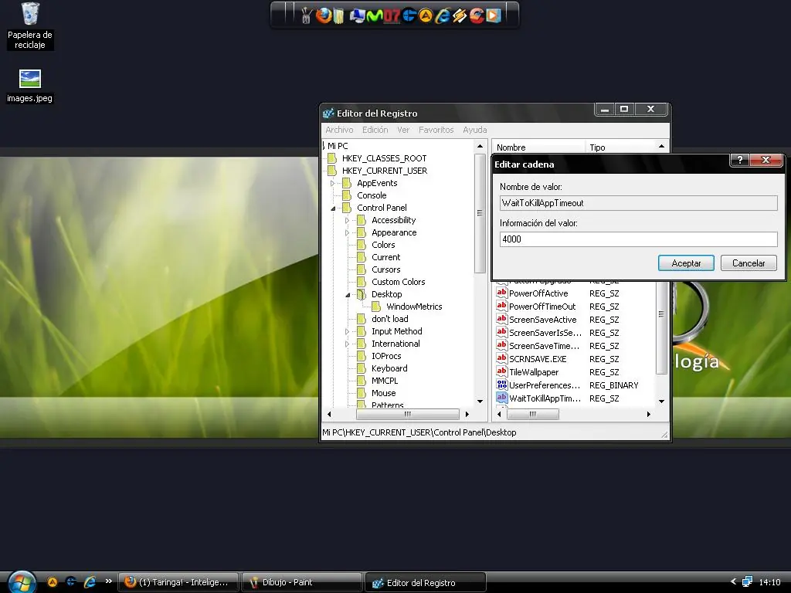
Task: Launch the orange AIMP icon in dock
Action: point(426,15)
